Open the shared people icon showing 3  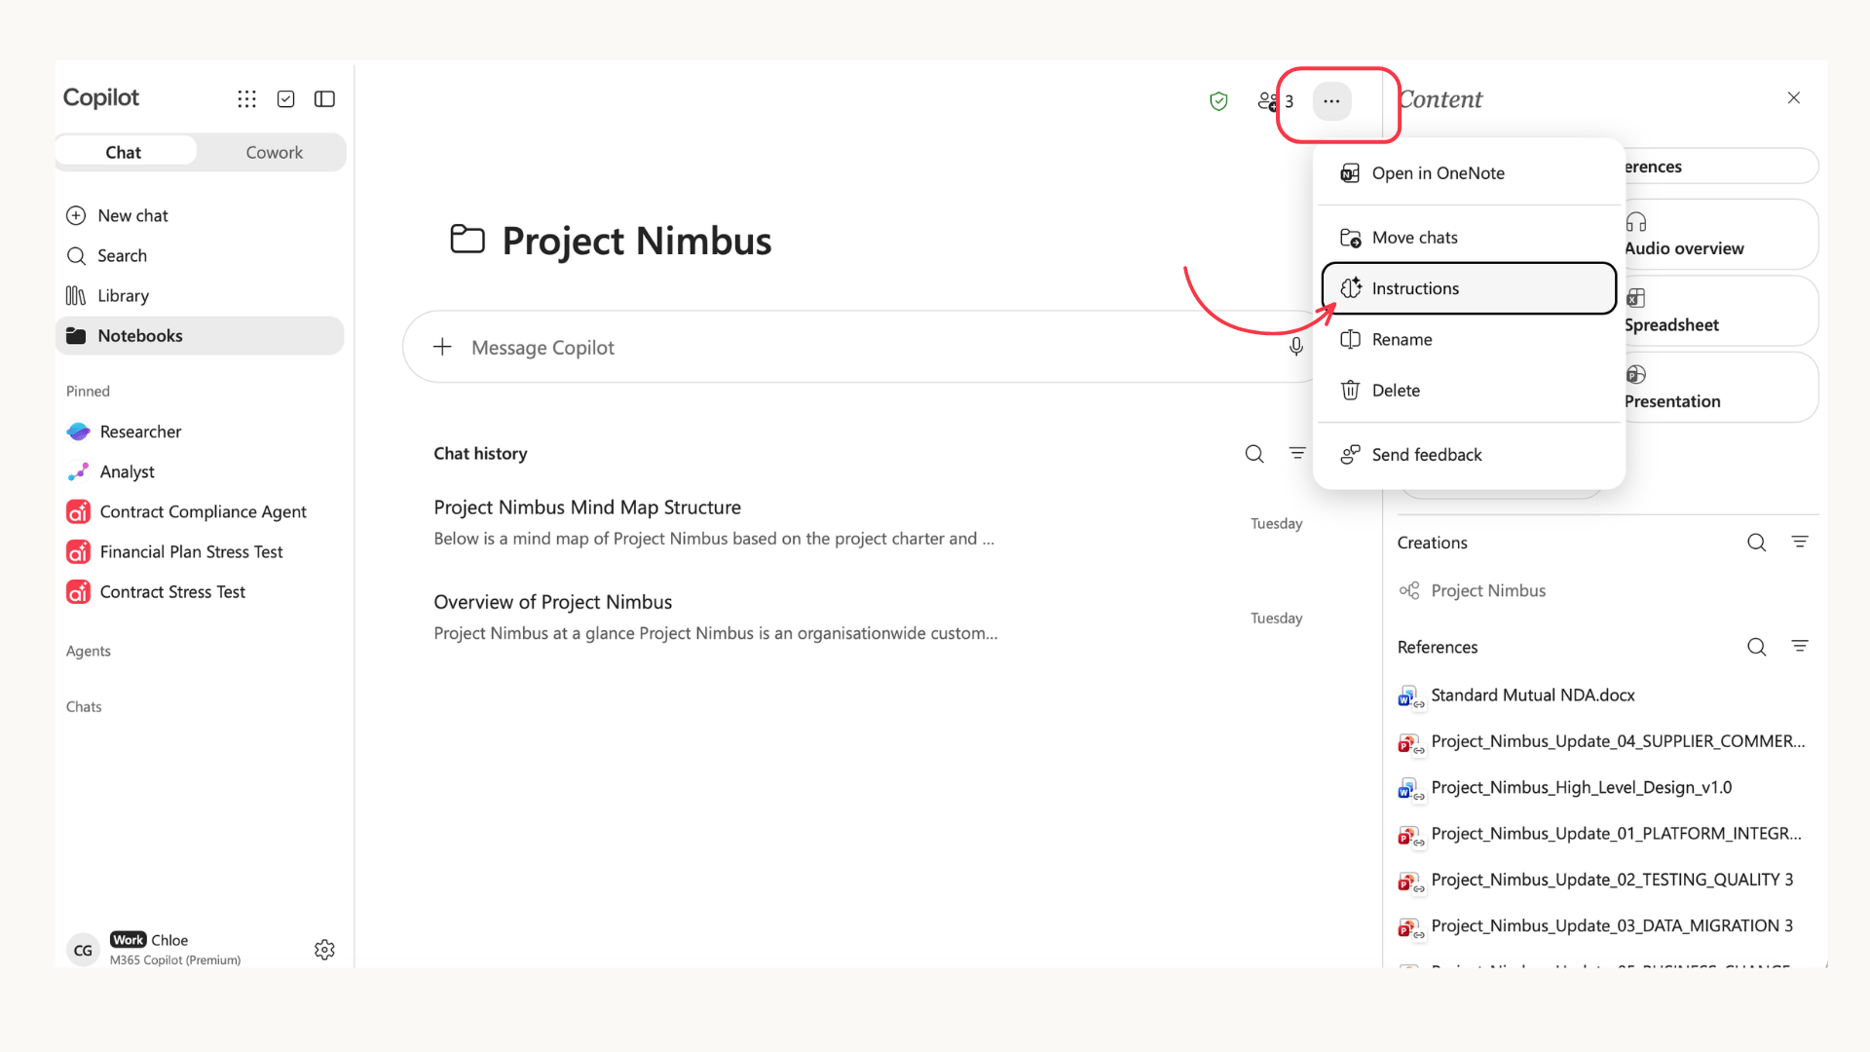1275,101
